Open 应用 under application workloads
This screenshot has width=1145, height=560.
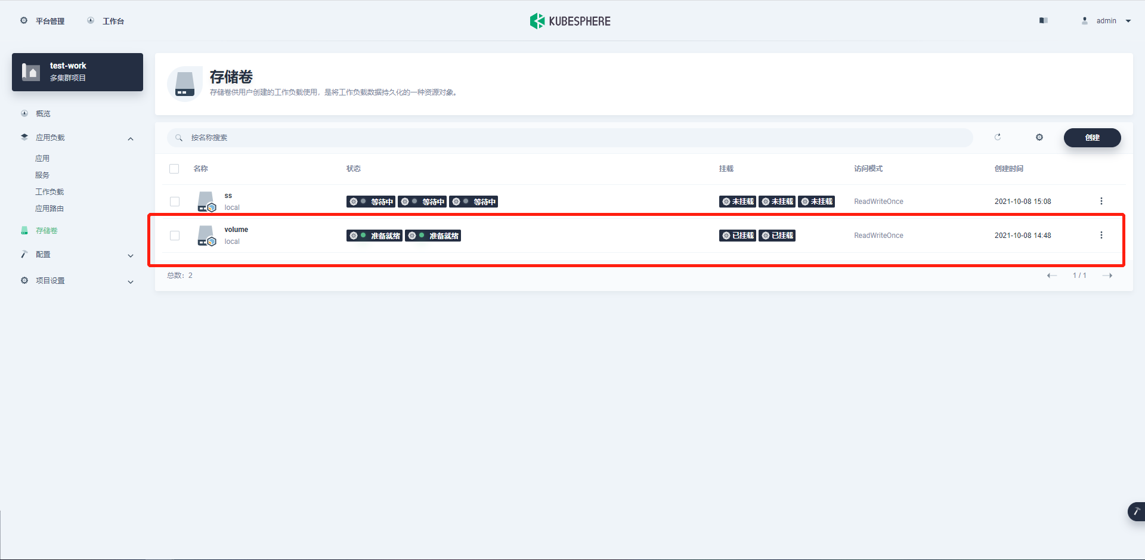42,158
